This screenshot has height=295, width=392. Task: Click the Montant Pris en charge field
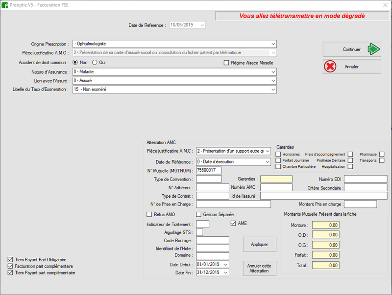coord(361,204)
